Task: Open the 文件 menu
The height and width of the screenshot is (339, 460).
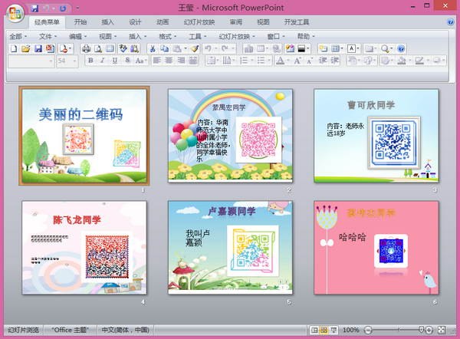Action: tap(48, 36)
